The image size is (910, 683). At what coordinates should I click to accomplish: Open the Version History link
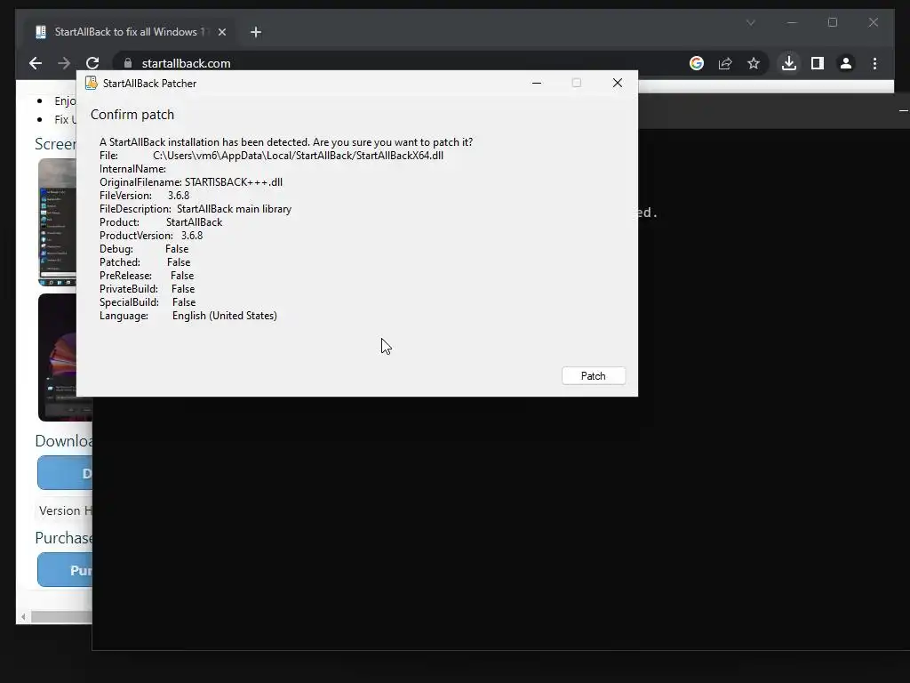point(65,510)
